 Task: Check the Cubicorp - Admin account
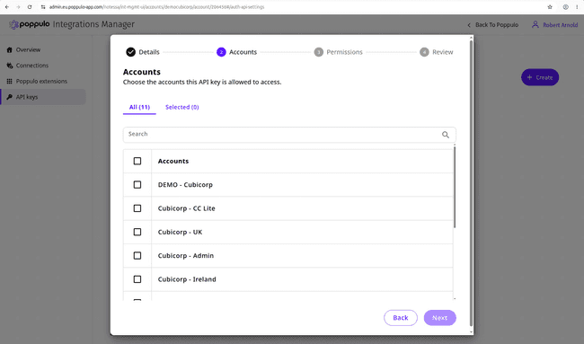(x=137, y=255)
